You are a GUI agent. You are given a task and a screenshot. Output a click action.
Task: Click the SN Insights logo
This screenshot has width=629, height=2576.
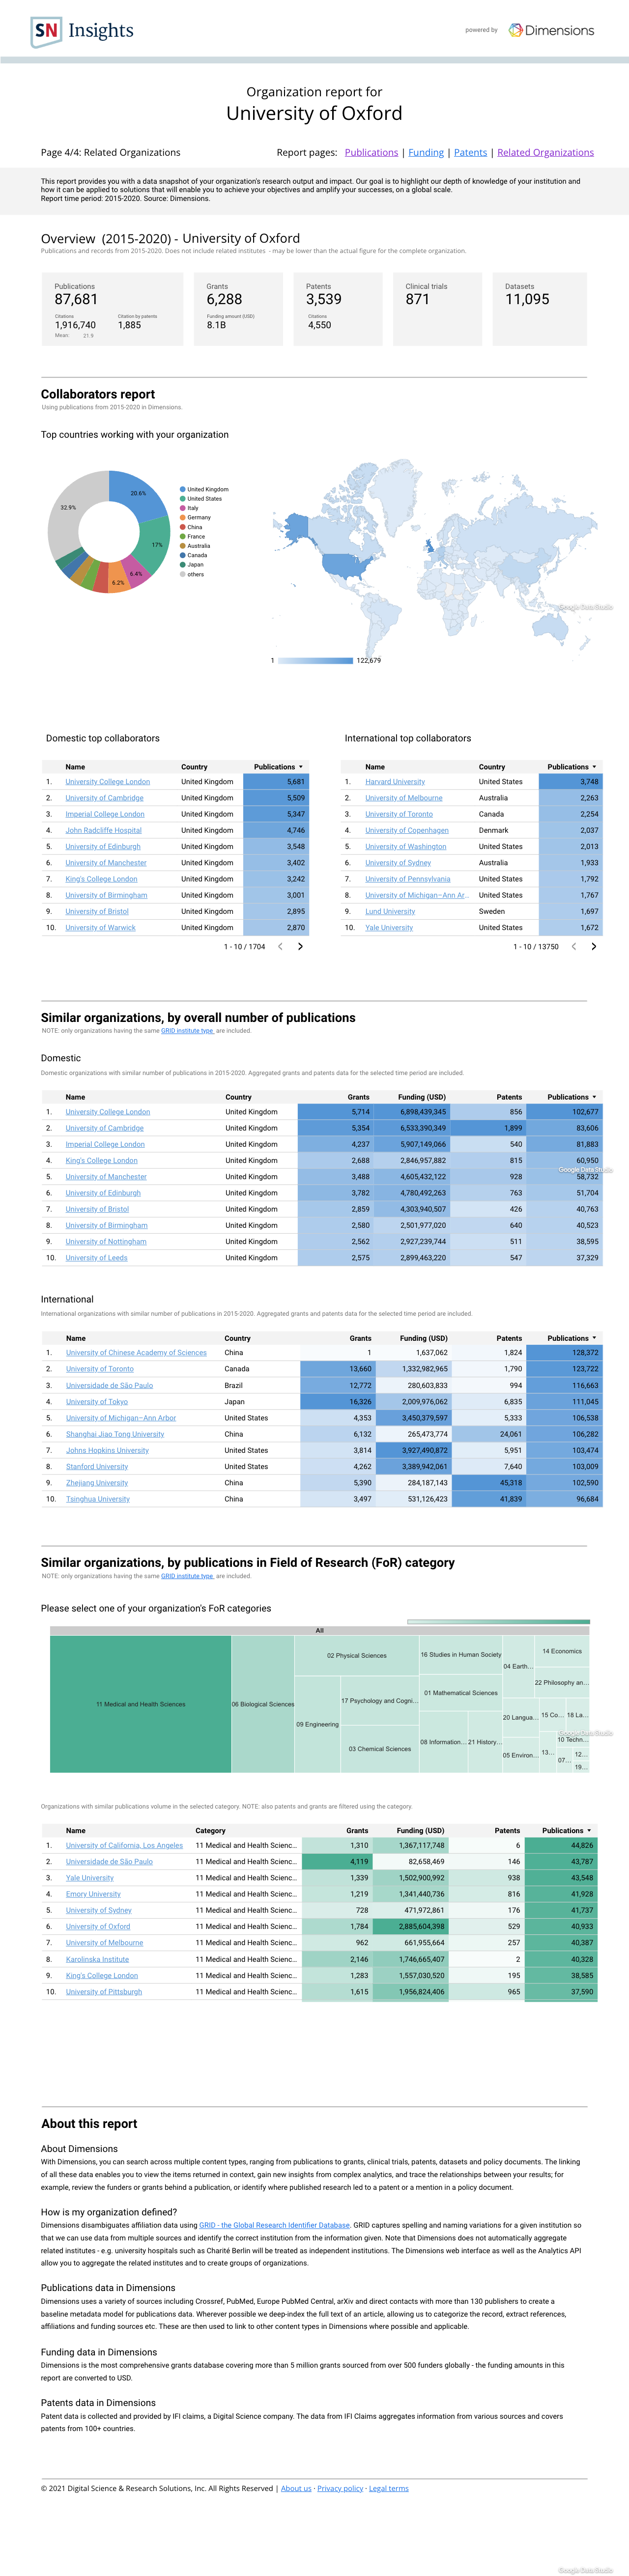pos(82,31)
